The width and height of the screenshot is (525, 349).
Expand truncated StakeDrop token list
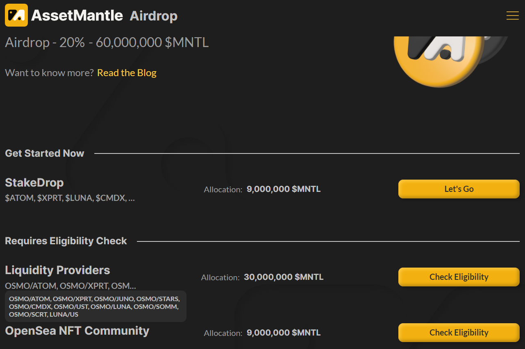click(70, 198)
